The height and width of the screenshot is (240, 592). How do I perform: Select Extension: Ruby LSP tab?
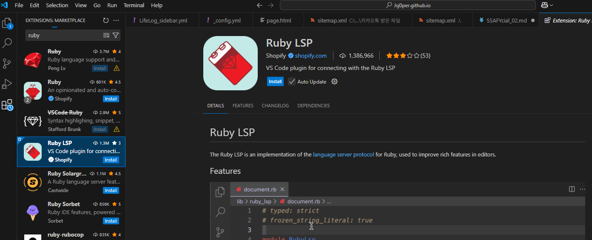click(566, 20)
